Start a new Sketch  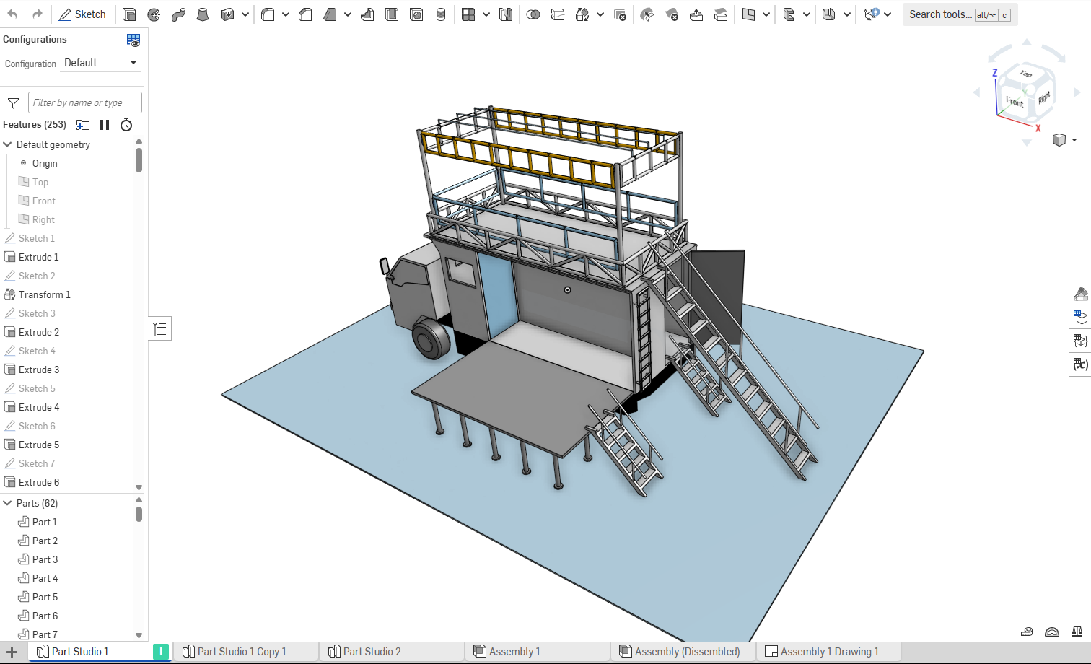click(82, 14)
